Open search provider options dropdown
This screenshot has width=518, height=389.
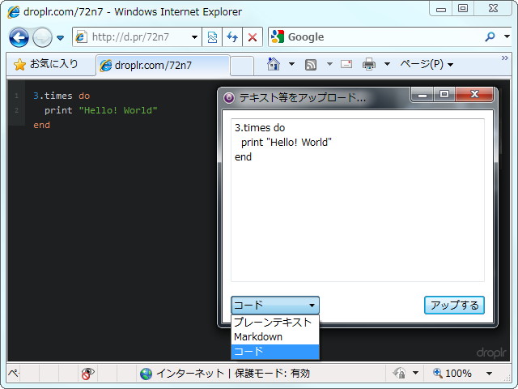point(507,36)
